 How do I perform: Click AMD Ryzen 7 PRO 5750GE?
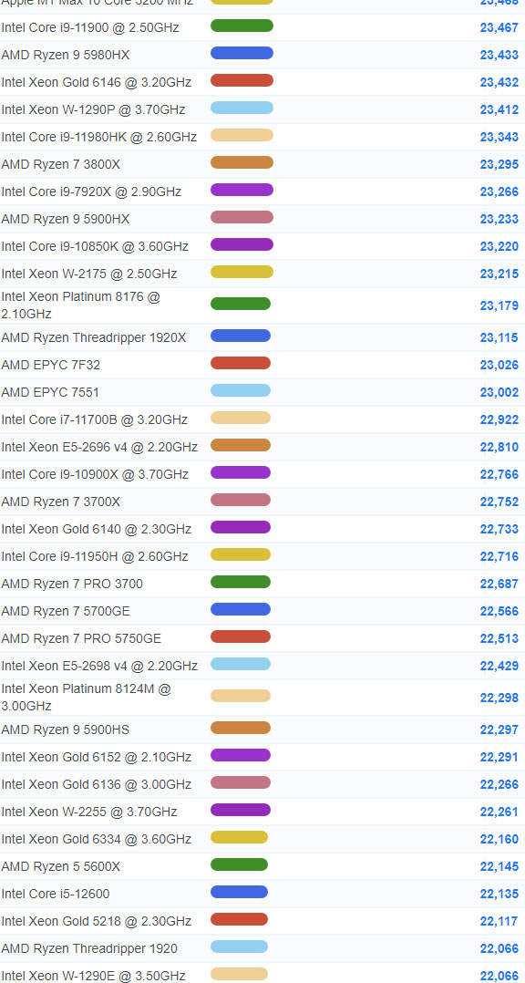click(x=81, y=638)
